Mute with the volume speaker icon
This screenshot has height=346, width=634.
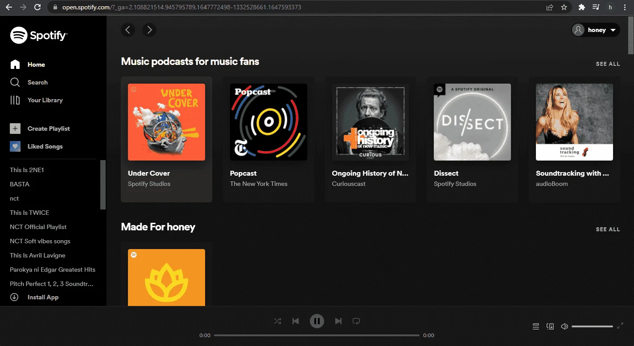pyautogui.click(x=564, y=326)
